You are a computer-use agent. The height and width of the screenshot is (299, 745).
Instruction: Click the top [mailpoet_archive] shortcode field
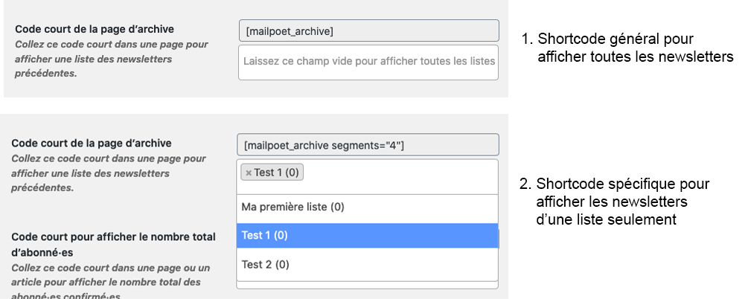point(368,30)
